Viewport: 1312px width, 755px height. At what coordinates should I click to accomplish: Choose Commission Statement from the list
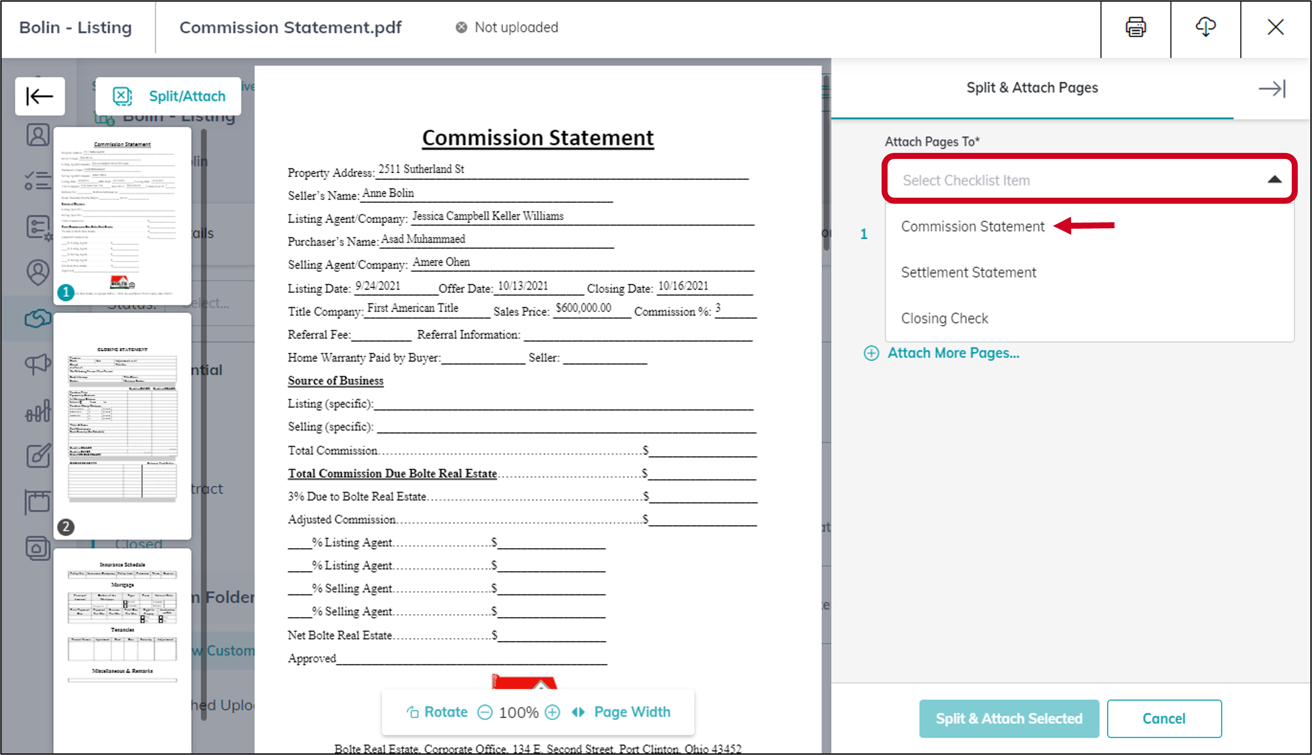pos(973,226)
